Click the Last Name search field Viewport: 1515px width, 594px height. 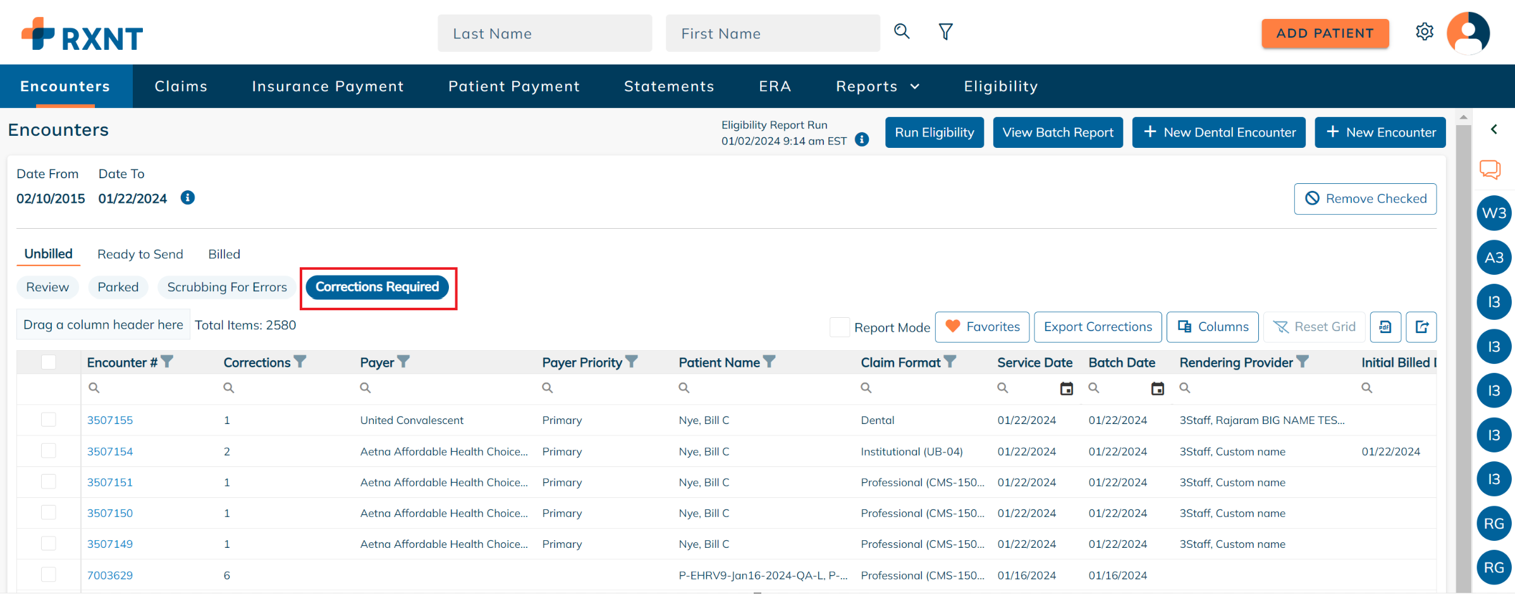(x=544, y=33)
